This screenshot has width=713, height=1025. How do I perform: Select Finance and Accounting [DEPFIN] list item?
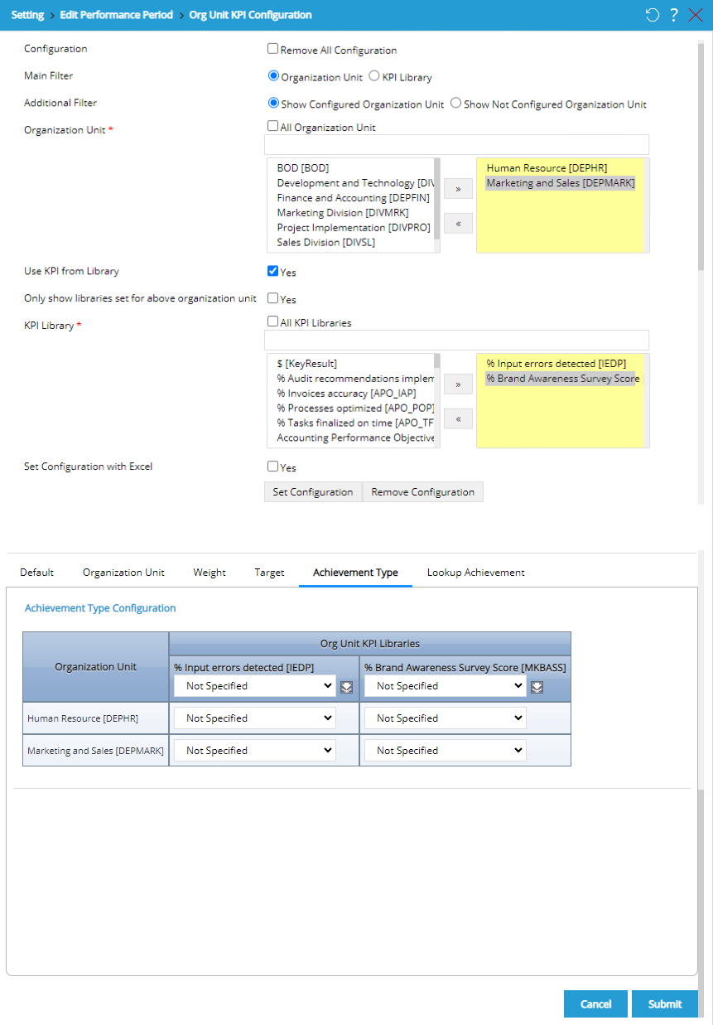(354, 198)
